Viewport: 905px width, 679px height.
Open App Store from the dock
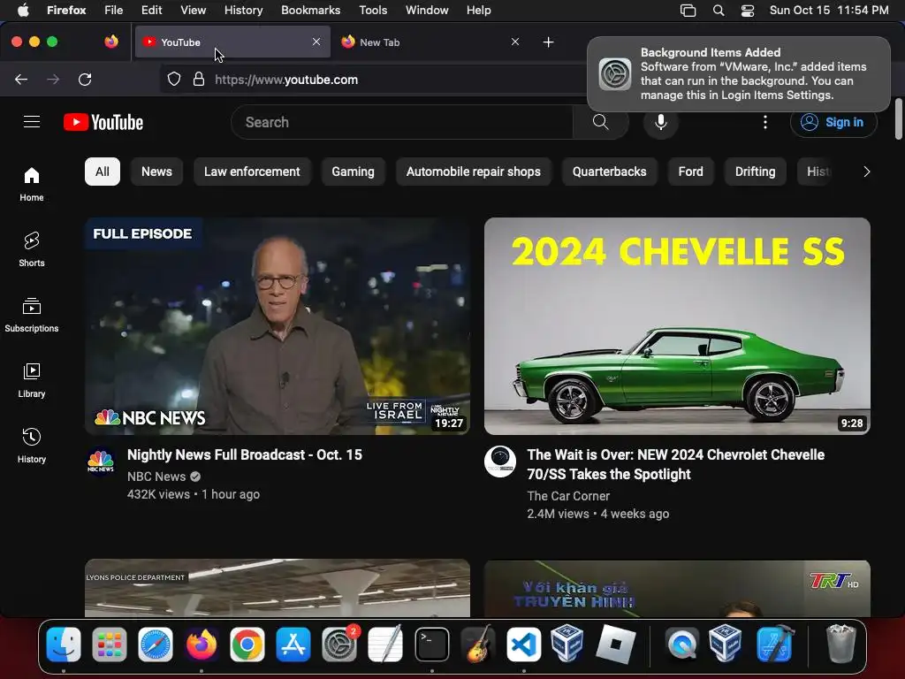[293, 645]
